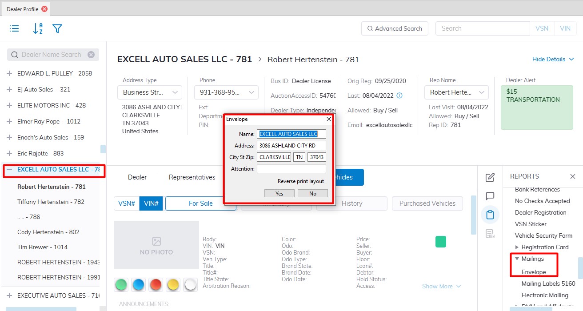Click Yes in the Envelope dialog
The image size is (583, 311).
pyautogui.click(x=279, y=193)
